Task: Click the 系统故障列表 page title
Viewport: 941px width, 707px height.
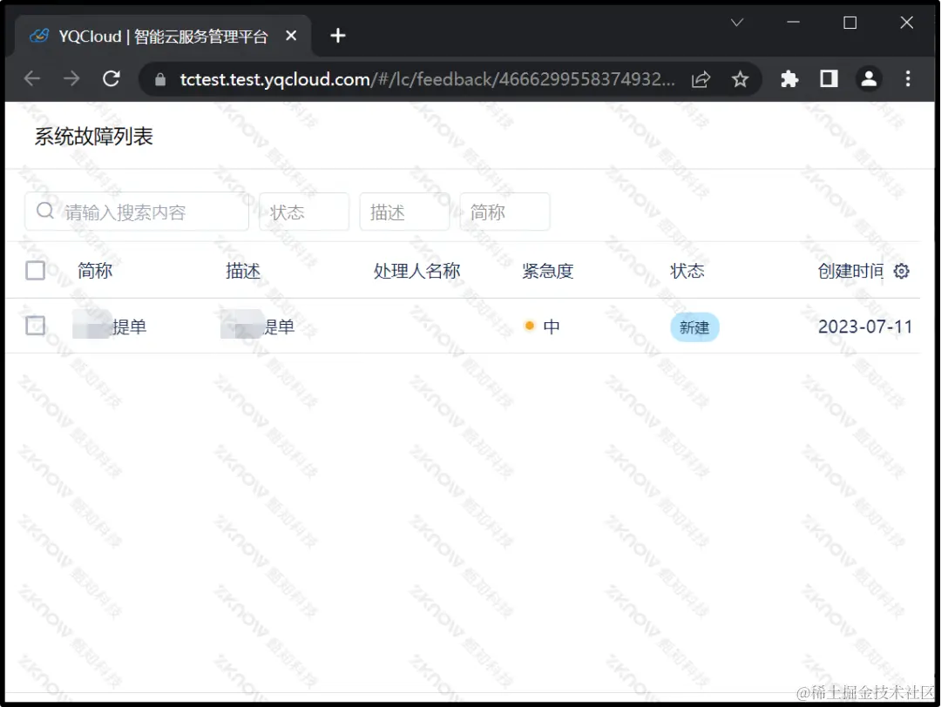Action: 93,137
